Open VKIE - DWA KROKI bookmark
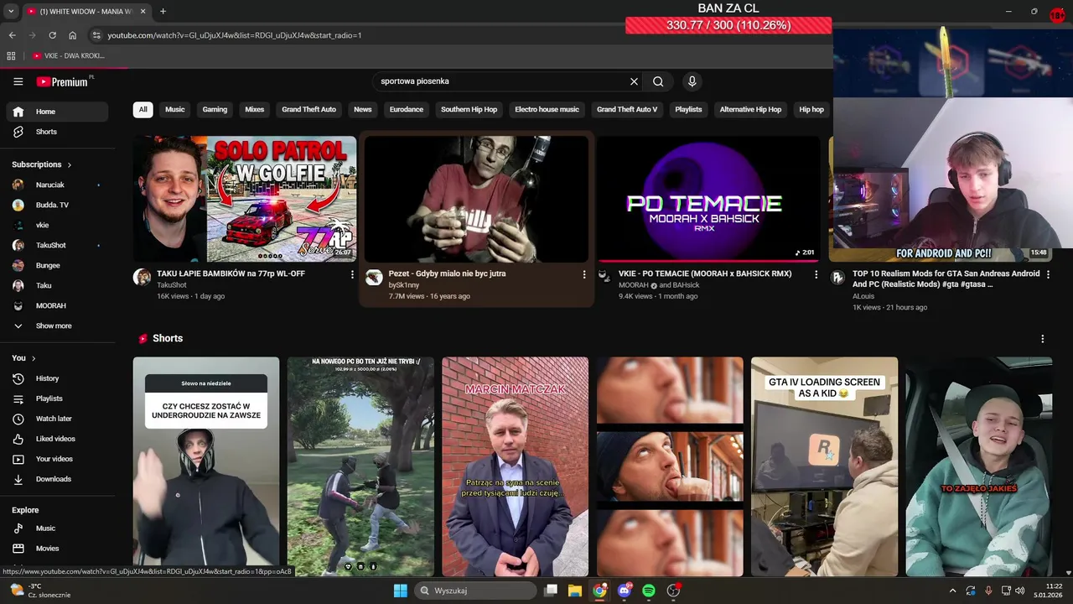1073x604 pixels. (x=69, y=55)
